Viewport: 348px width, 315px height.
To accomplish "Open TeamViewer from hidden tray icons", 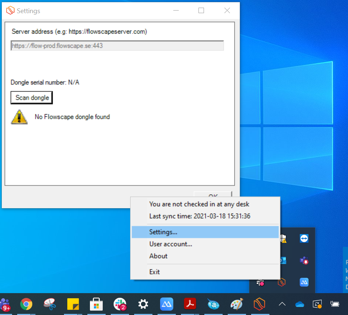I will click(304, 238).
